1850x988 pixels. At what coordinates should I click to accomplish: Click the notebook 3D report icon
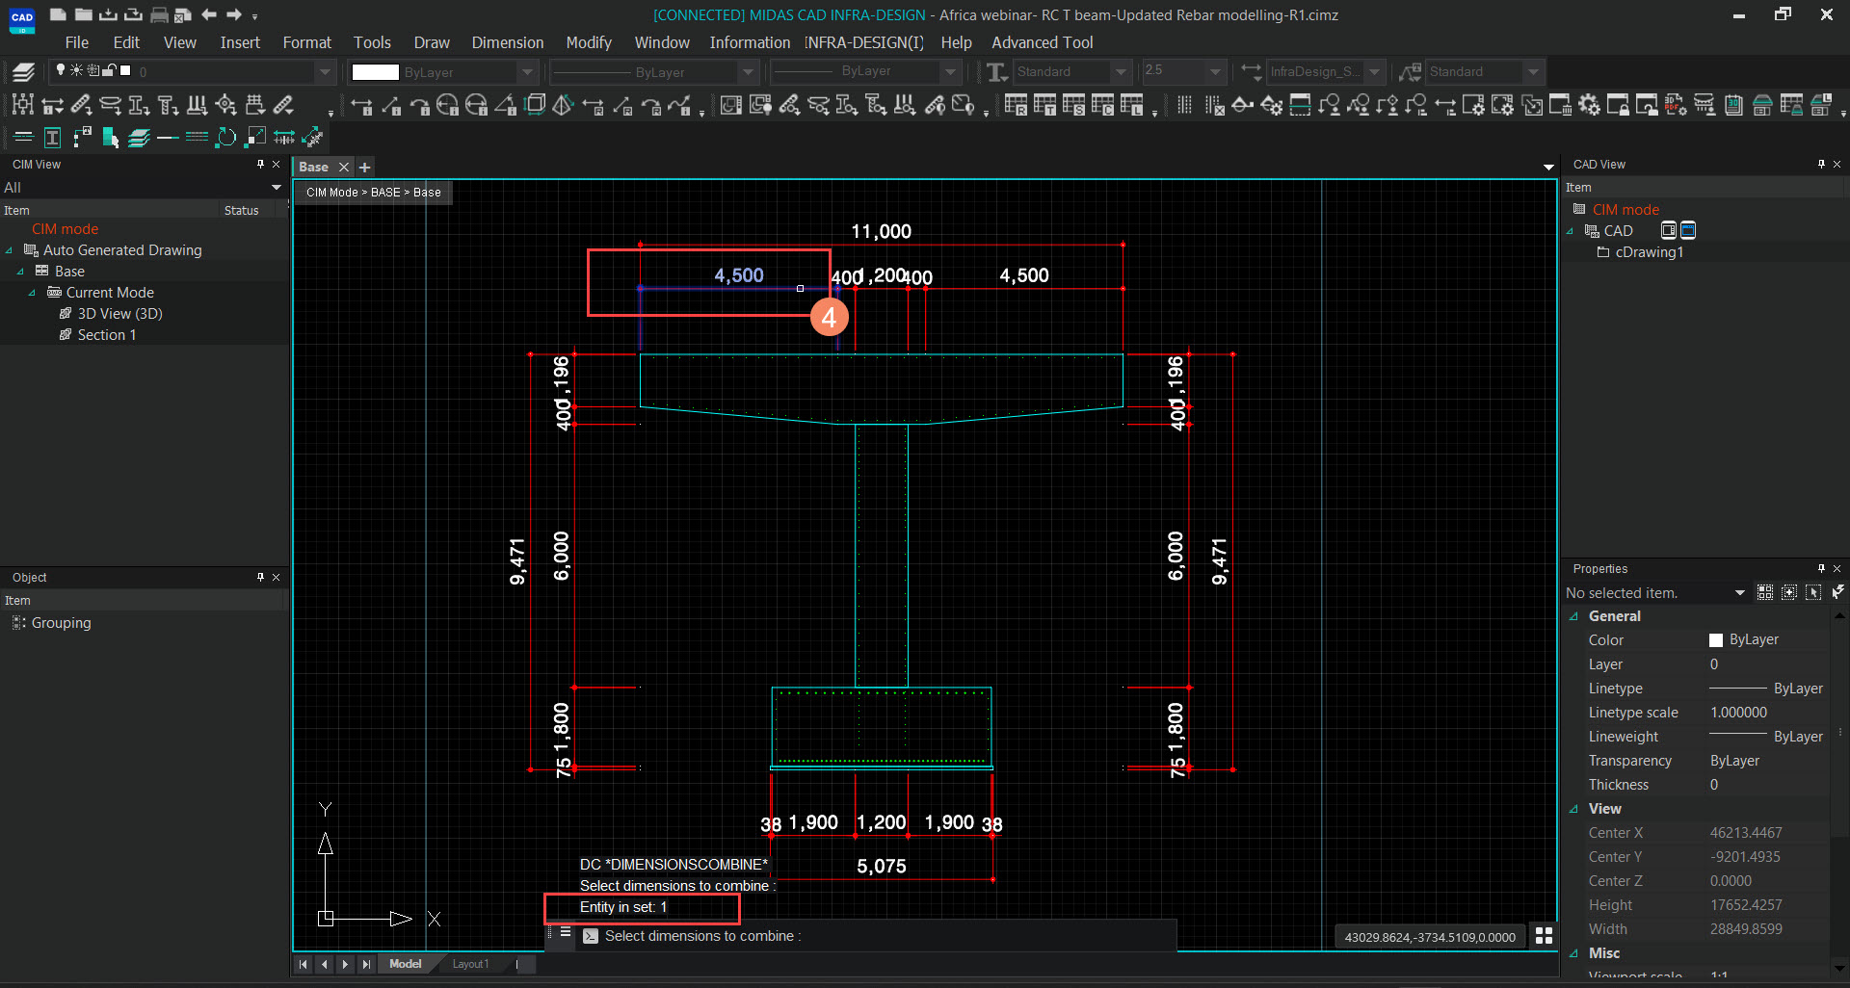click(1733, 105)
